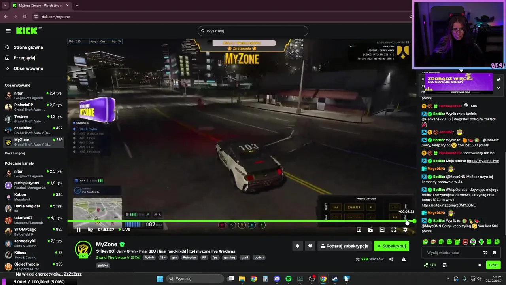The image size is (506, 285).
Task: Follow MyZone with the heart button
Action: [310, 246]
